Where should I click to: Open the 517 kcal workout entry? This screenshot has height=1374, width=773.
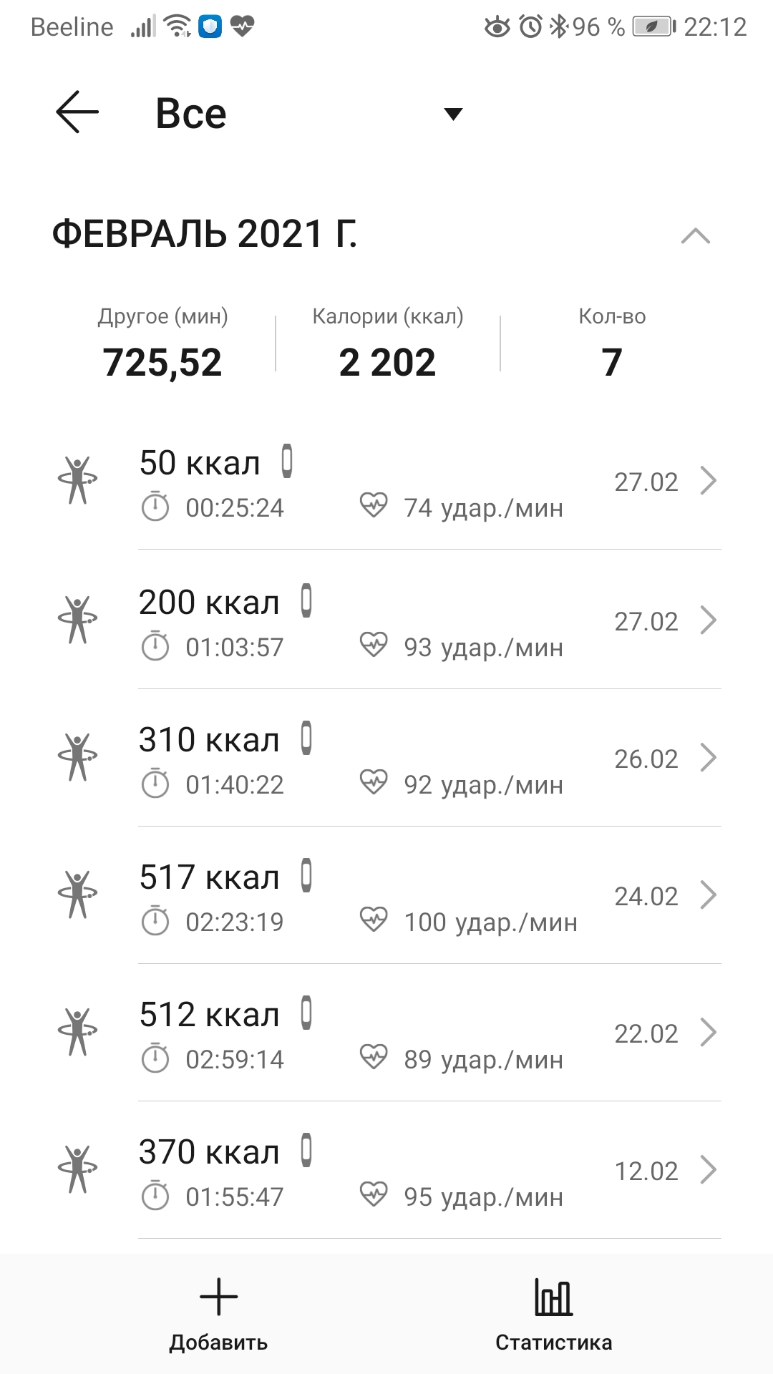point(429,896)
